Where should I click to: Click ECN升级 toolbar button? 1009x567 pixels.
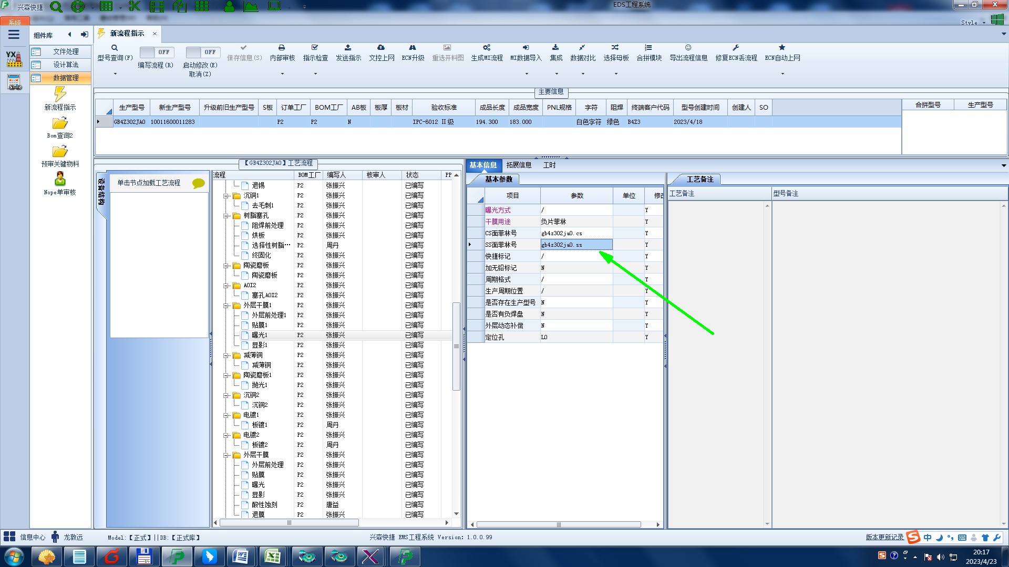point(413,52)
